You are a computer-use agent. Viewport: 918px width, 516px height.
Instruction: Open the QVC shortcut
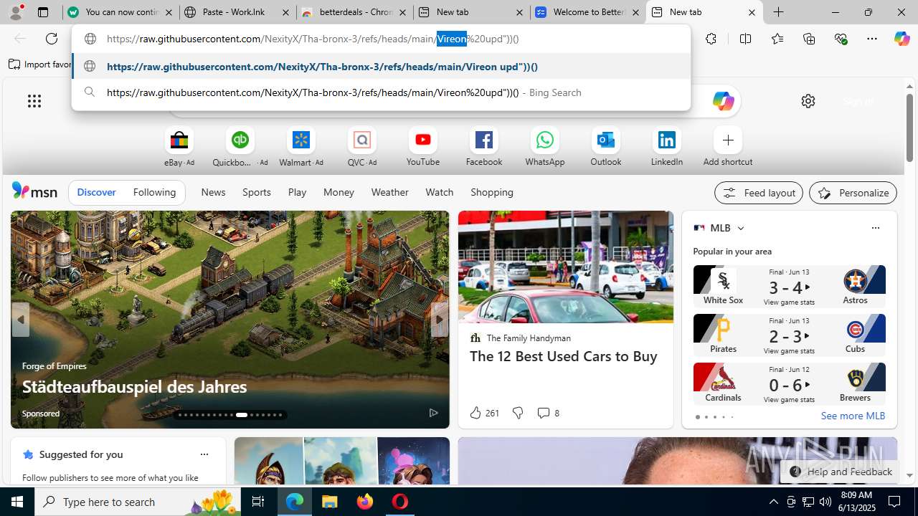click(361, 147)
